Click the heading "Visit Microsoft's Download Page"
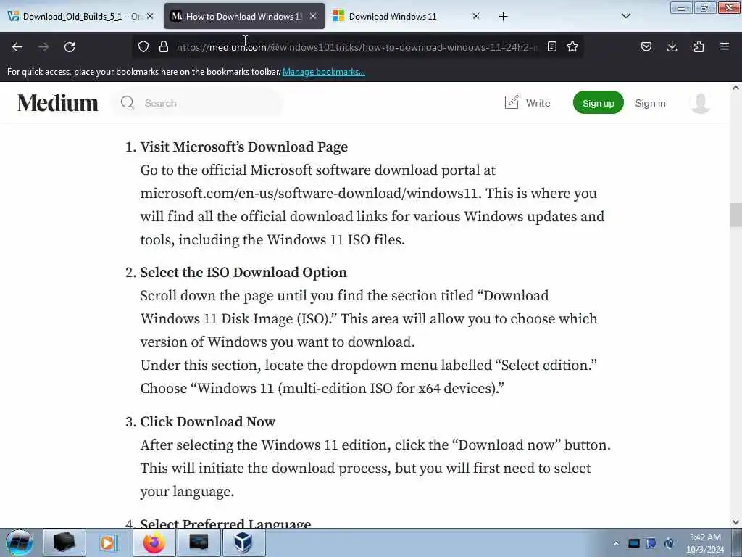742x557 pixels. [243, 147]
